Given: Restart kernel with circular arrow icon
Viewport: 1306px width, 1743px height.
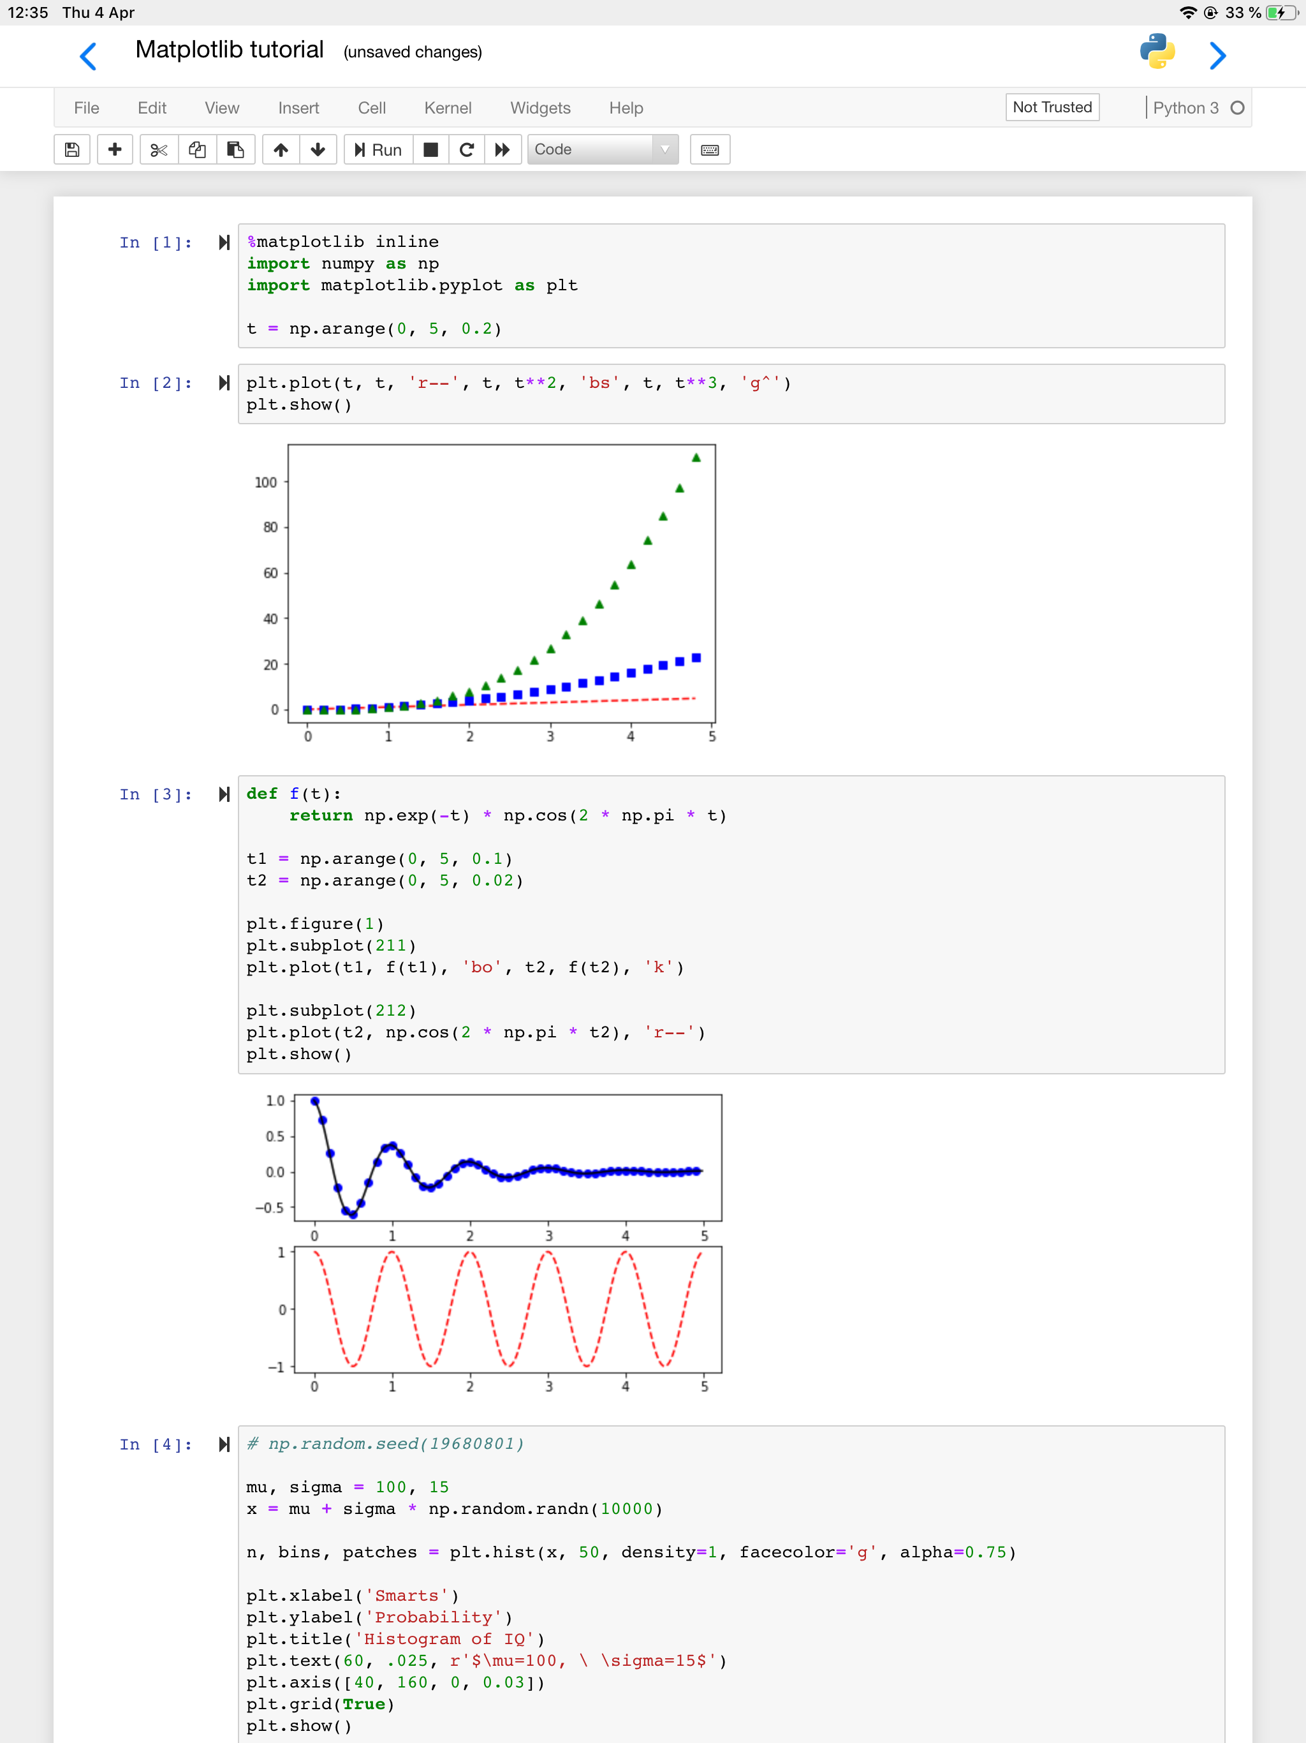Looking at the screenshot, I should coord(467,150).
